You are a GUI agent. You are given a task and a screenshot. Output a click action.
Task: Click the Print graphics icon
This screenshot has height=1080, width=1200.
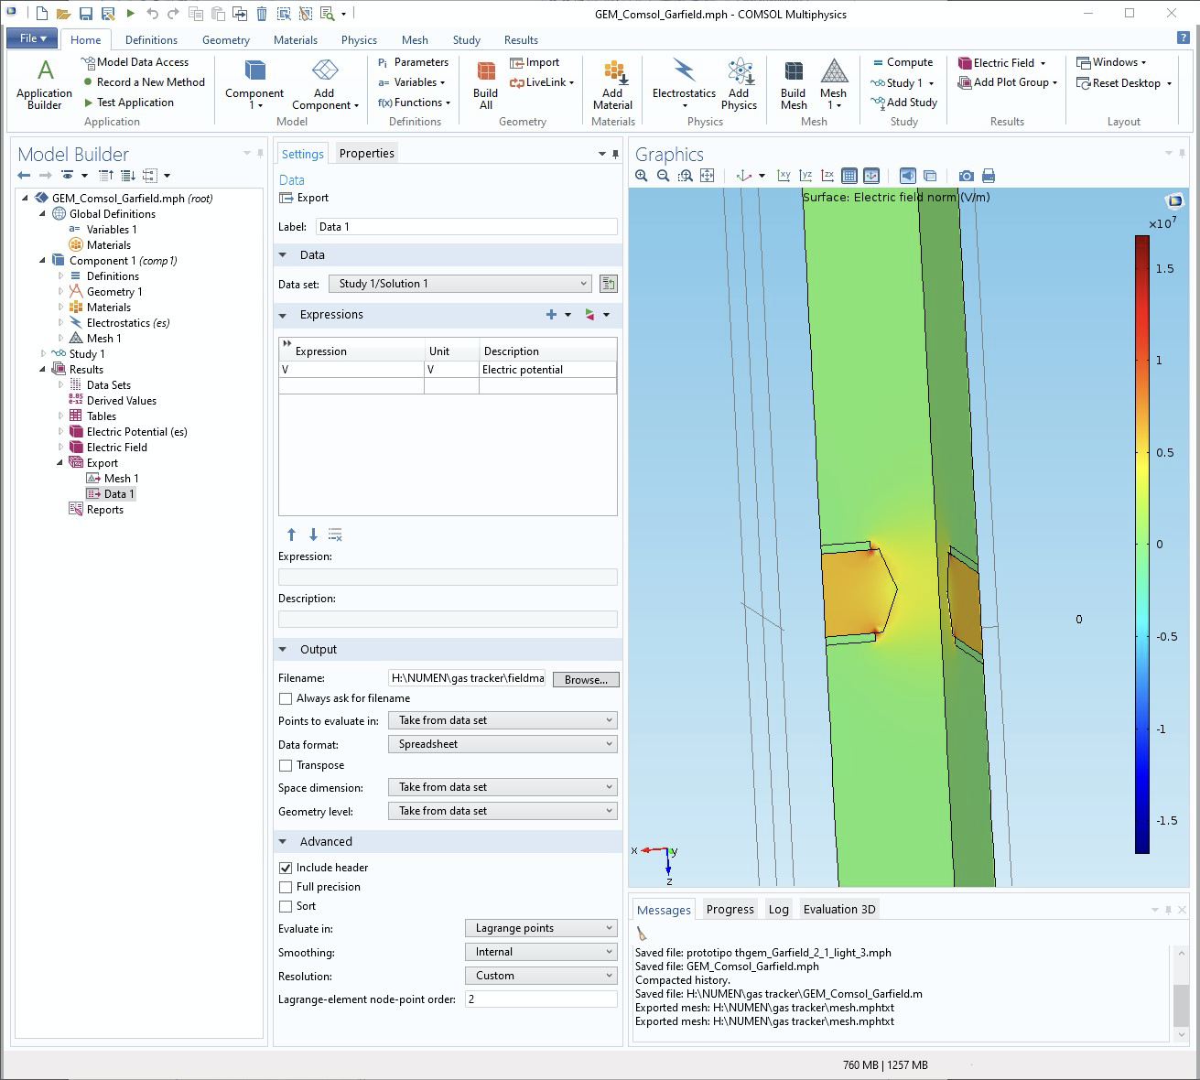pyautogui.click(x=989, y=176)
